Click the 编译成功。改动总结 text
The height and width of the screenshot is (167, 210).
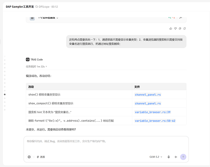[x=39, y=76]
